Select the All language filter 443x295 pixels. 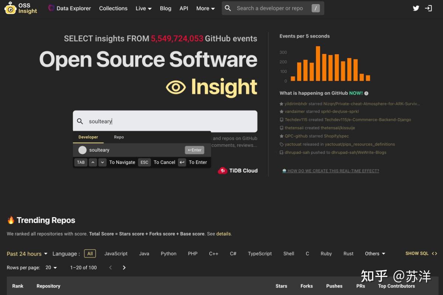click(x=90, y=254)
